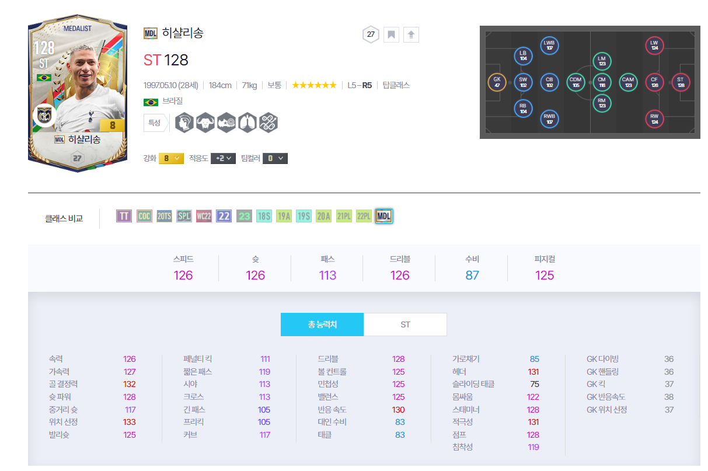The width and height of the screenshot is (708, 471).
Task: Click the 피지컬 125 summary stat
Action: (x=545, y=268)
